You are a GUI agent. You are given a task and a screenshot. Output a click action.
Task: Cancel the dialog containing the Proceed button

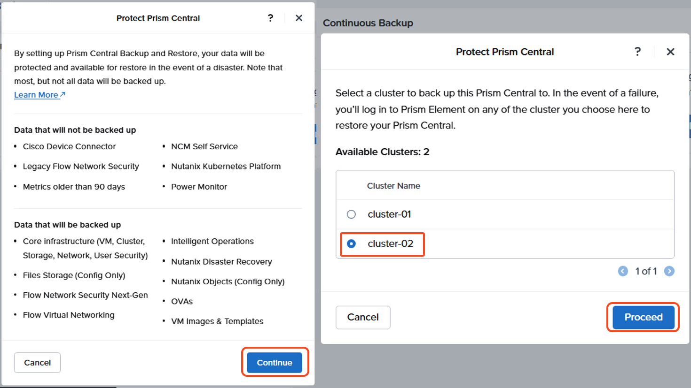pyautogui.click(x=363, y=318)
